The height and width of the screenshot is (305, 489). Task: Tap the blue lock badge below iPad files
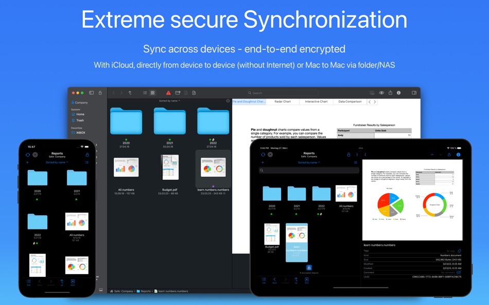click(309, 268)
